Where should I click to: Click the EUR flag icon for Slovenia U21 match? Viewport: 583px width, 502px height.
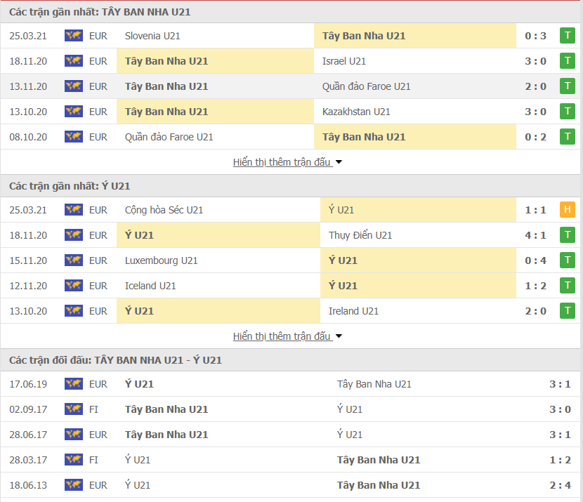73,35
